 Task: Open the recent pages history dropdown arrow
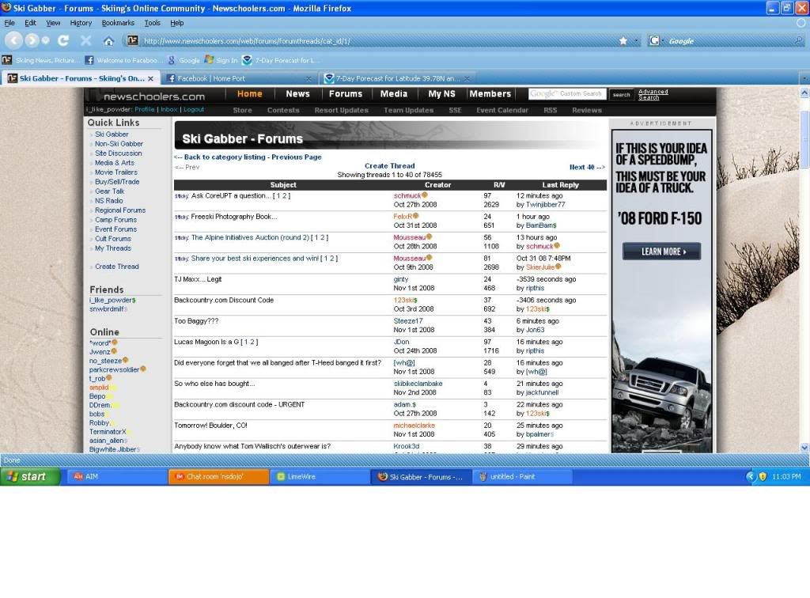click(46, 41)
